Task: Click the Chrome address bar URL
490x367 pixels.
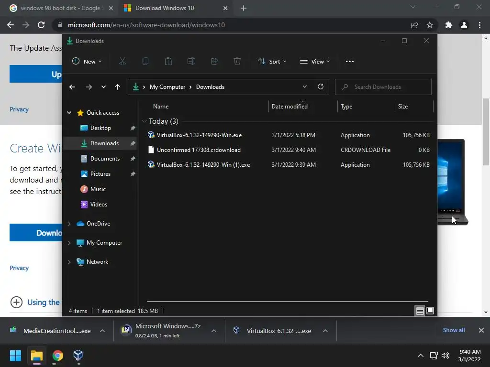Action: click(146, 25)
